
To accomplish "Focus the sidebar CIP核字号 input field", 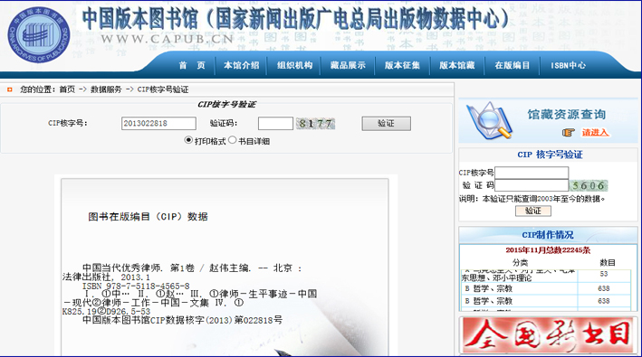I will [532, 173].
